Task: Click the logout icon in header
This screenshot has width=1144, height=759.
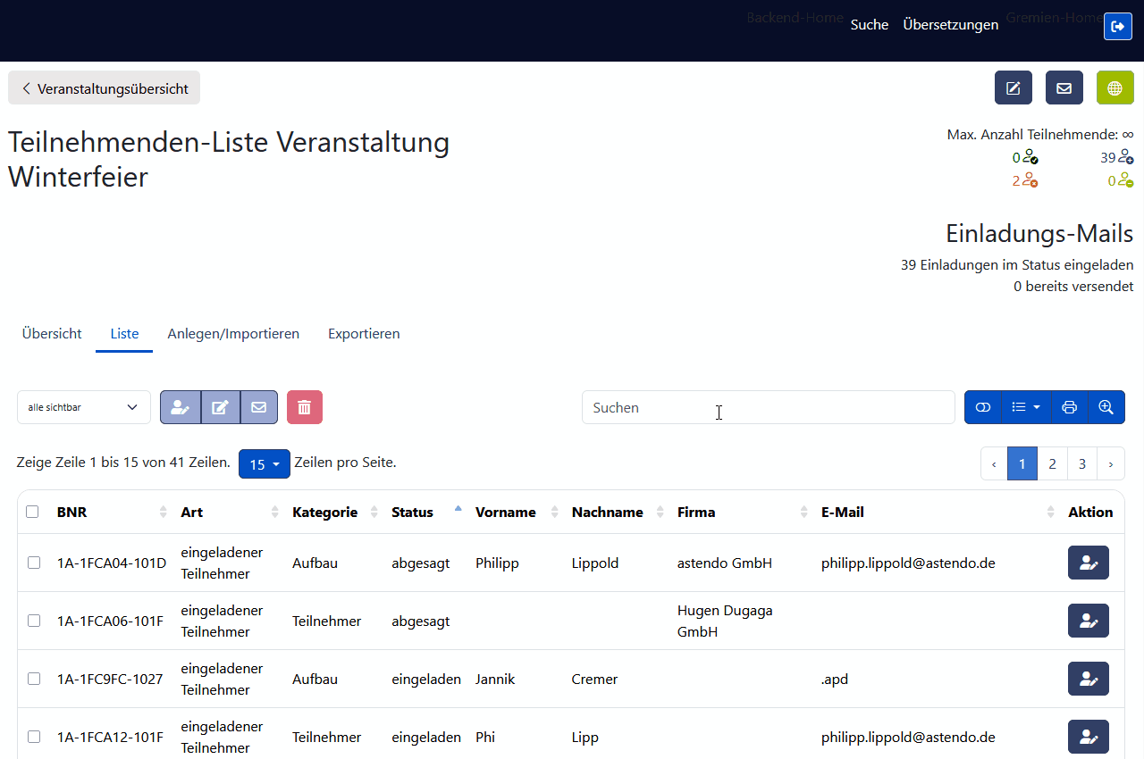Action: [x=1117, y=27]
